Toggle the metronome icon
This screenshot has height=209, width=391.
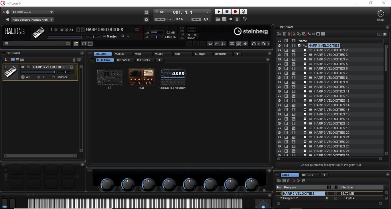pos(237,19)
